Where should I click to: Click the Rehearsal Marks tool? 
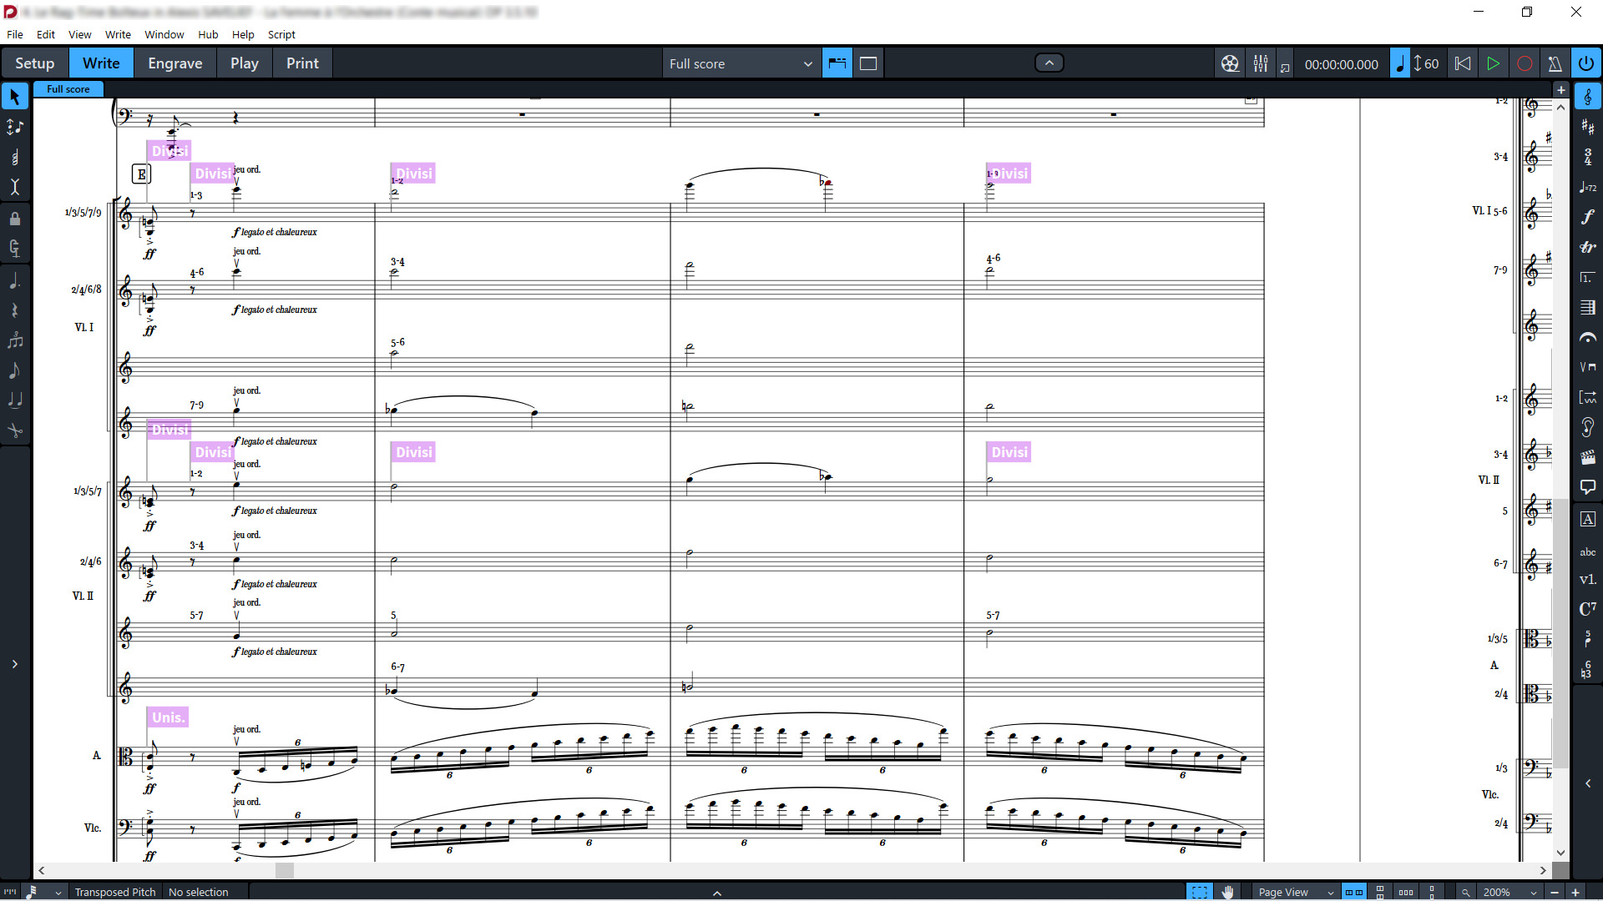point(1587,519)
